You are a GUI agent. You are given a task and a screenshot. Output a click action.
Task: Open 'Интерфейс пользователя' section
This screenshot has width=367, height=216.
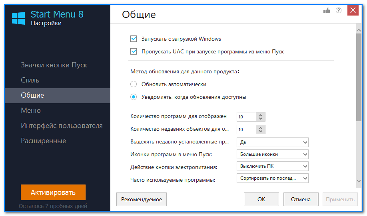[58, 126]
